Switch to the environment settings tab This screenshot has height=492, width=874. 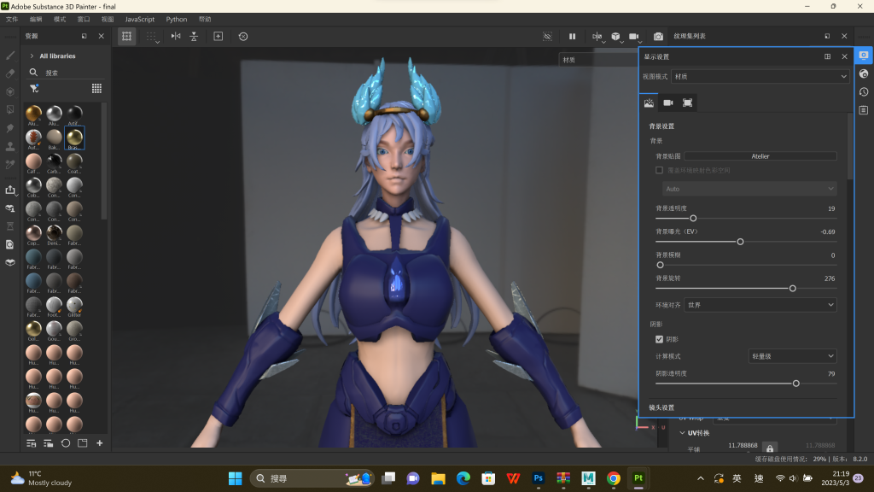pos(649,102)
